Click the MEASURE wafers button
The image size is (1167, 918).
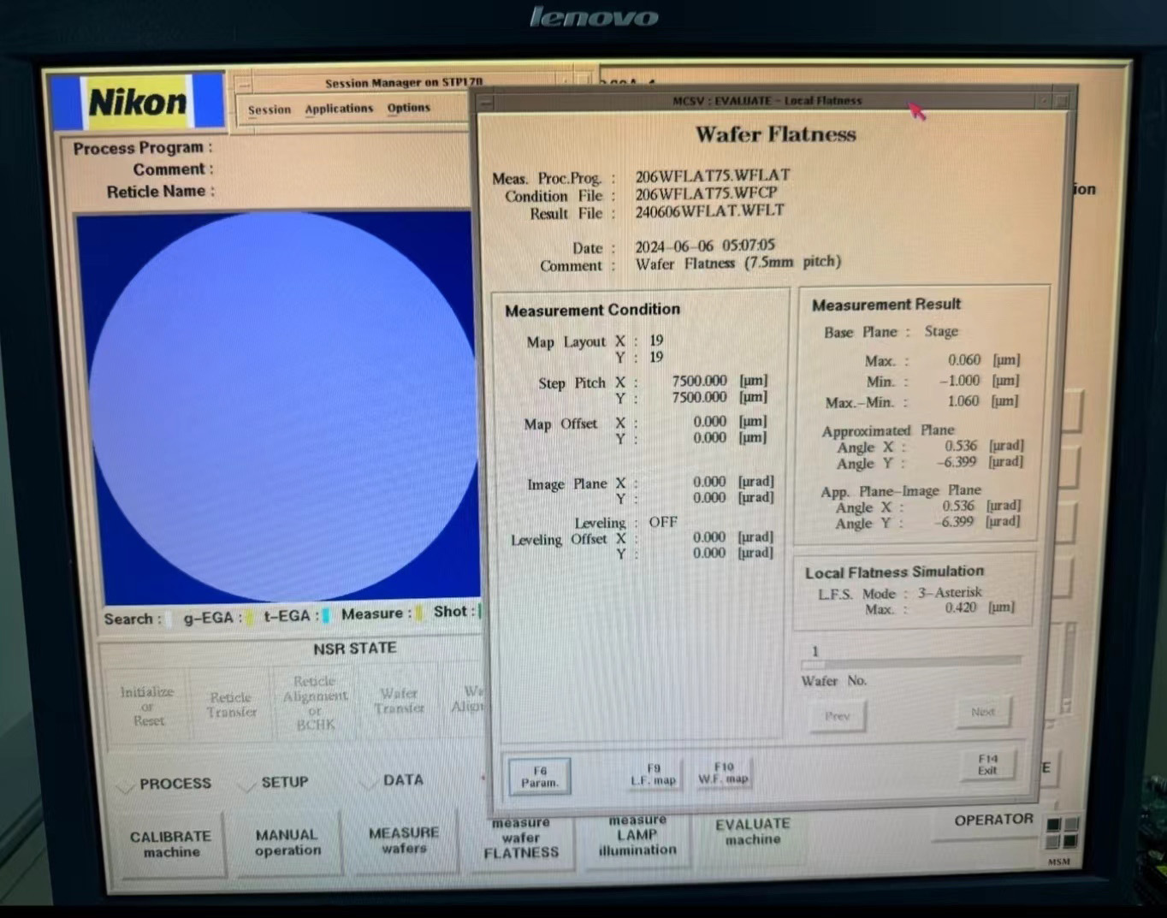point(404,840)
